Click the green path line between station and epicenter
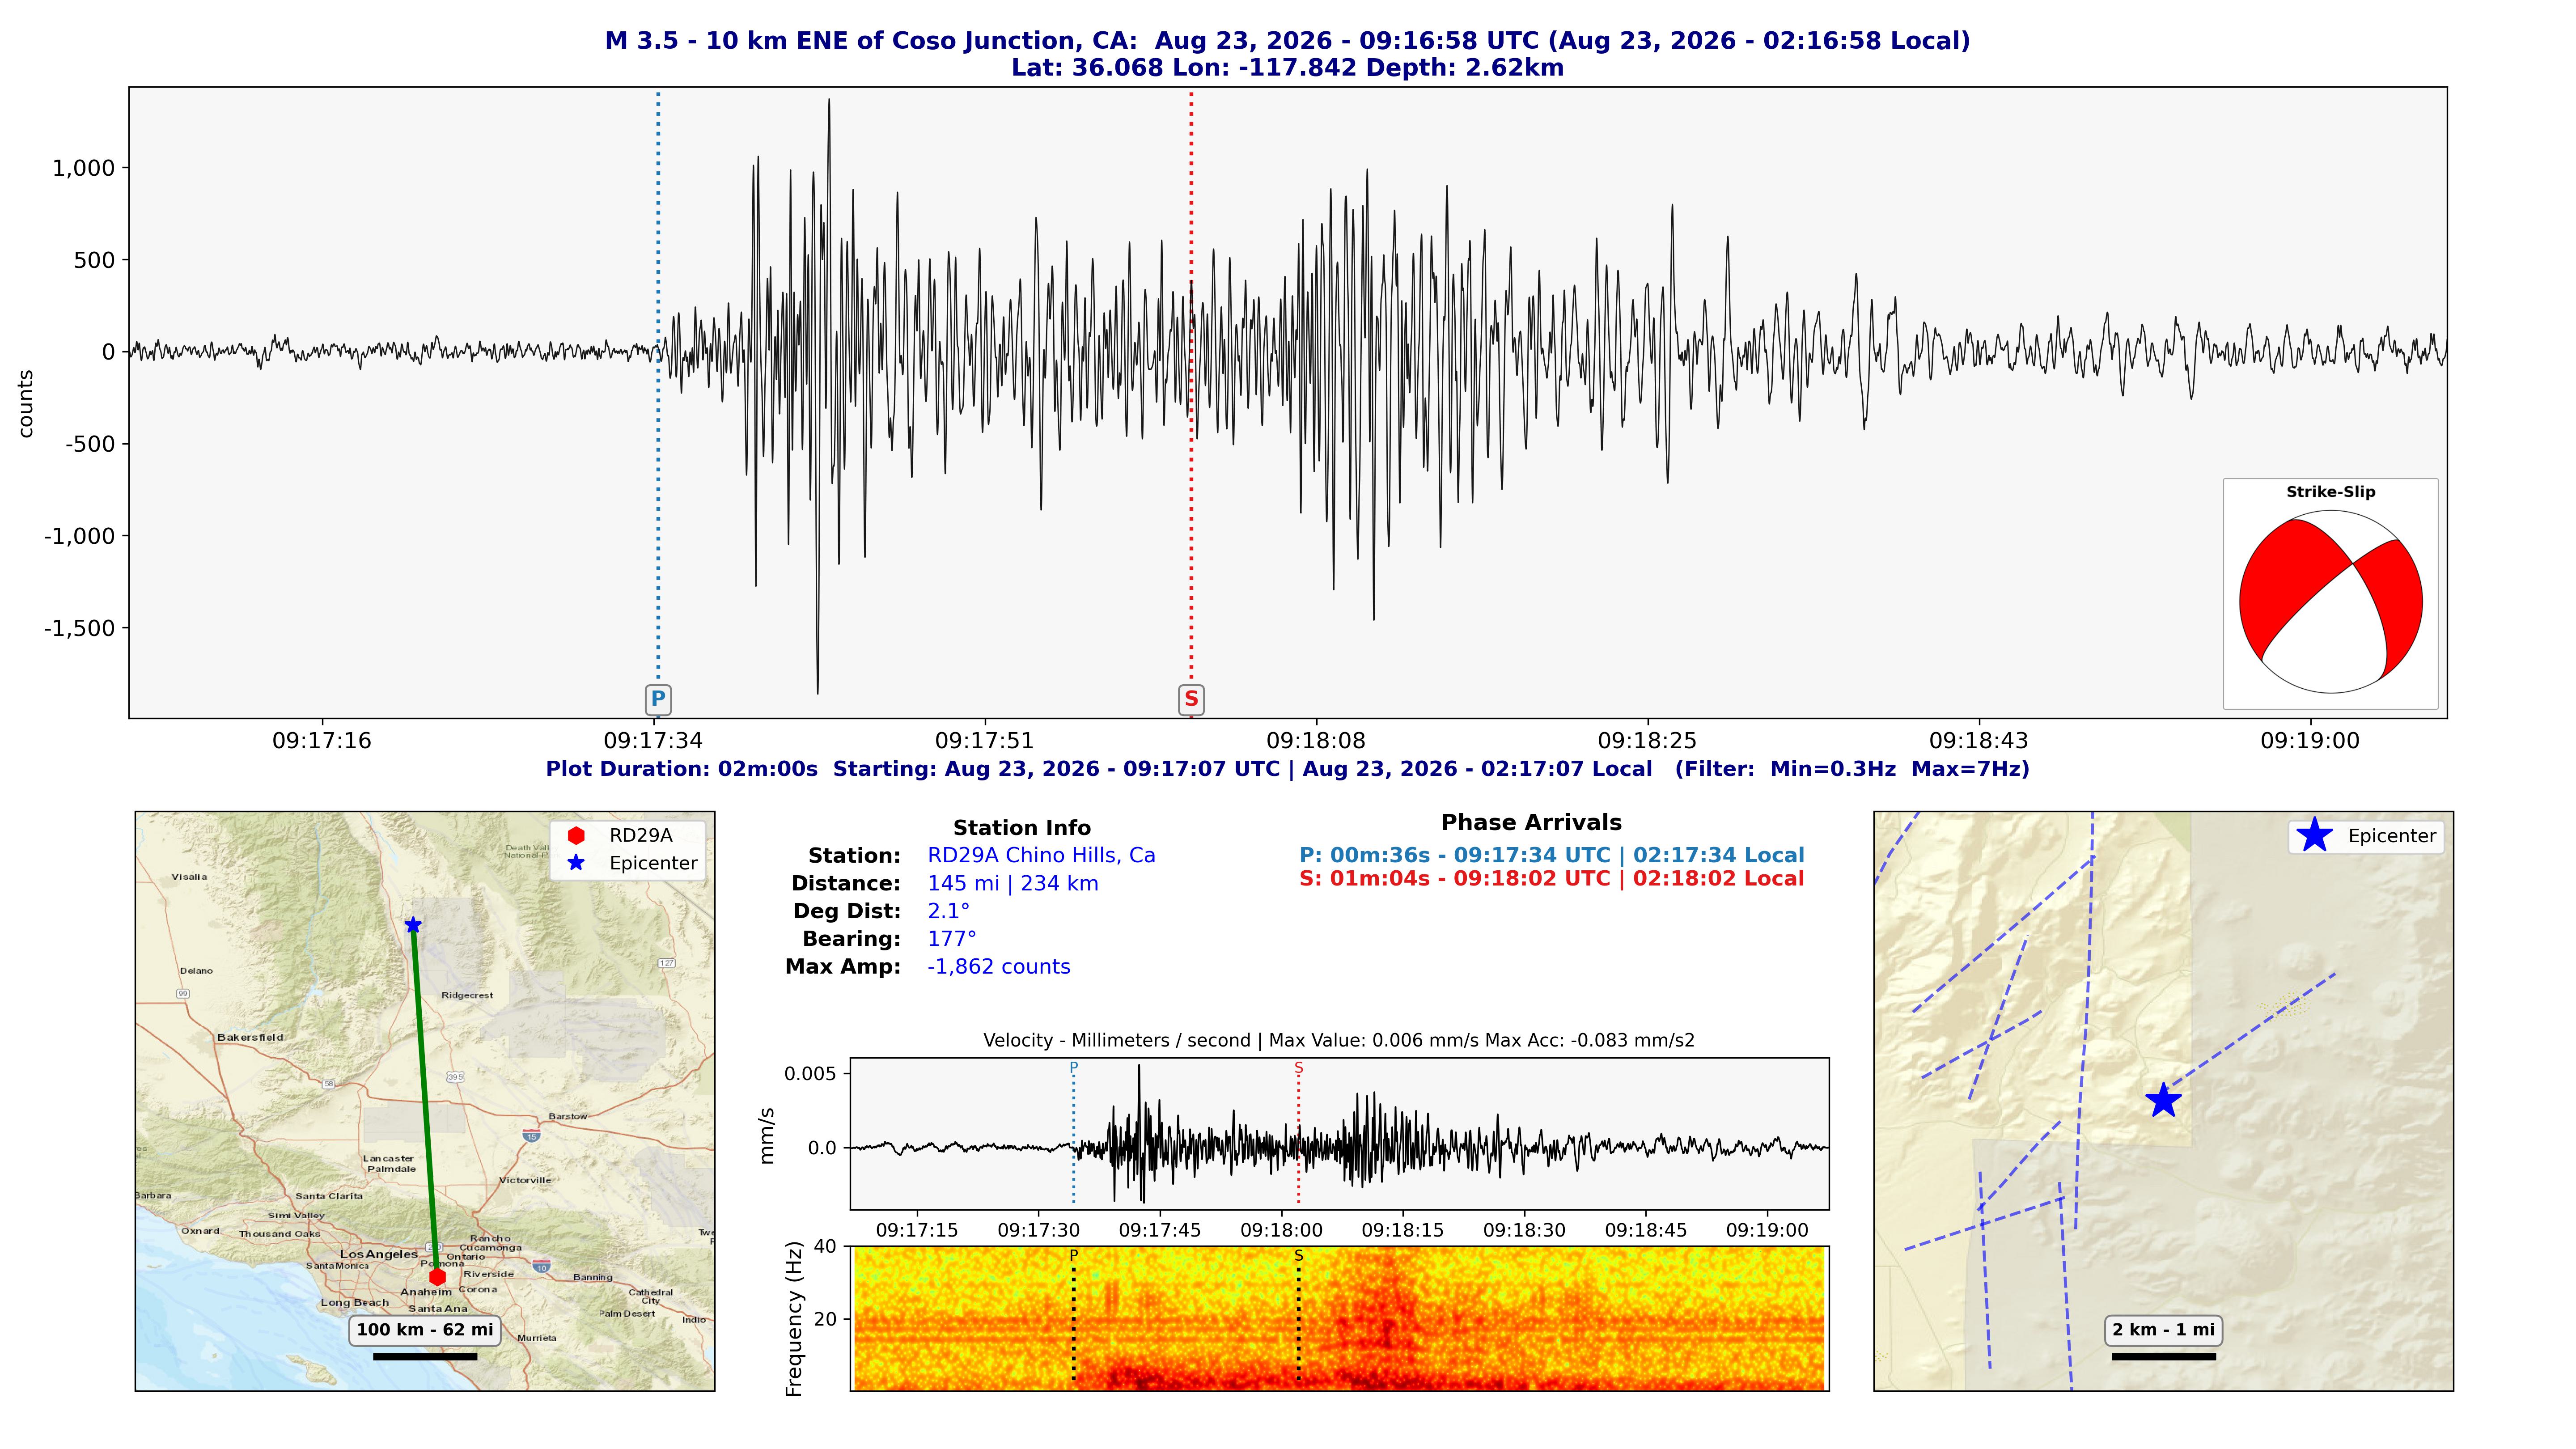The width and height of the screenshot is (2576, 1449). (425, 1100)
